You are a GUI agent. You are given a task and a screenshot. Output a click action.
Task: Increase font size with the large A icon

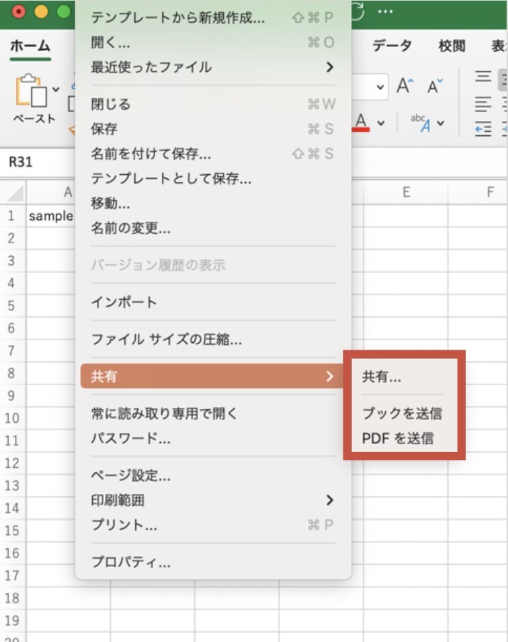(406, 87)
